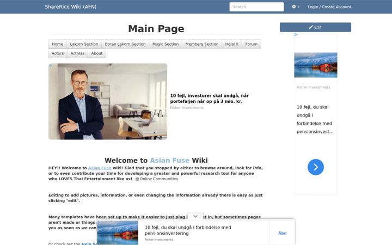
Task: Click the Online Communities small icon
Action: (137, 179)
